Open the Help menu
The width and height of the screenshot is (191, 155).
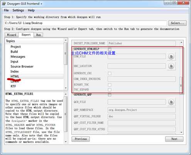31,10
